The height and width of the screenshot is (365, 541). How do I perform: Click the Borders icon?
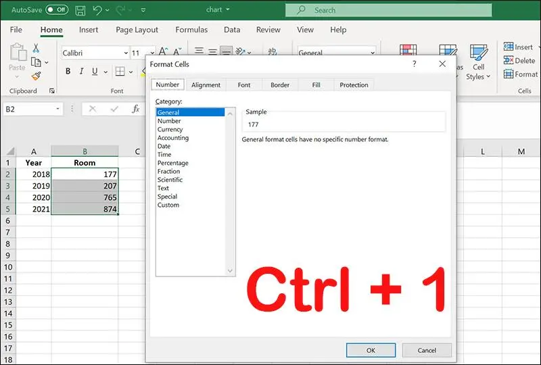120,72
